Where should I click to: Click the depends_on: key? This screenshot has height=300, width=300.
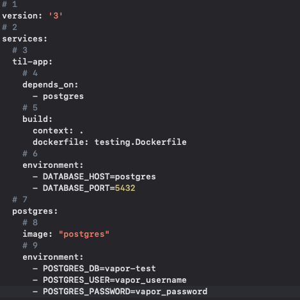pos(51,85)
